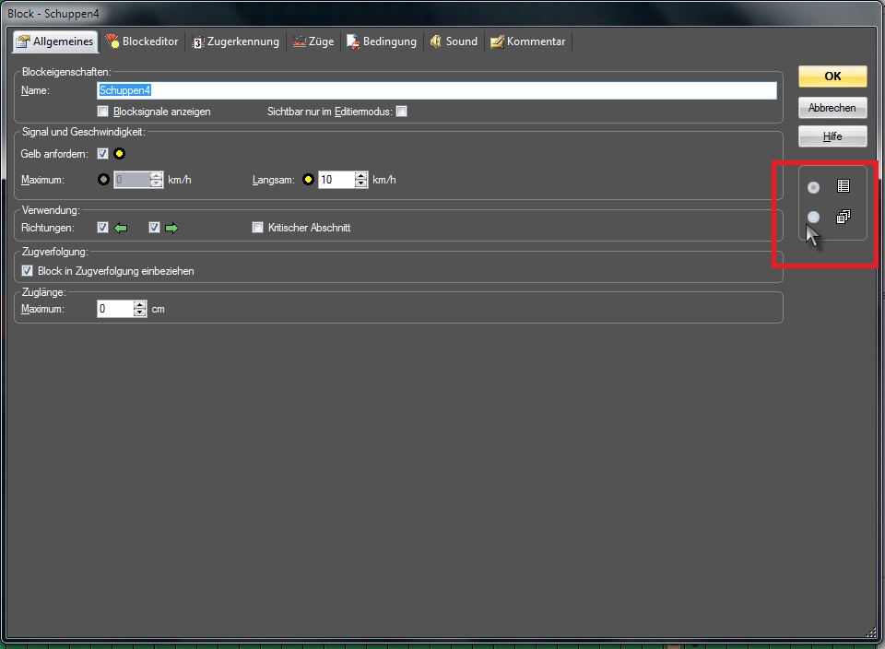Viewport: 885px width, 649px height.
Task: Select the multiple pages radio button
Action: point(813,218)
